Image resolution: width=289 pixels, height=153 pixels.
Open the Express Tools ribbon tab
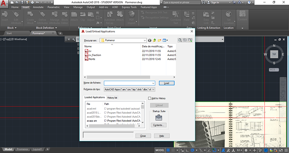(129, 7)
